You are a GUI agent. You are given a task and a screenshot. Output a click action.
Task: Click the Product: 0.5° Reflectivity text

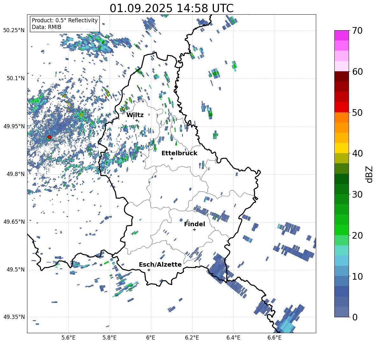pos(65,20)
